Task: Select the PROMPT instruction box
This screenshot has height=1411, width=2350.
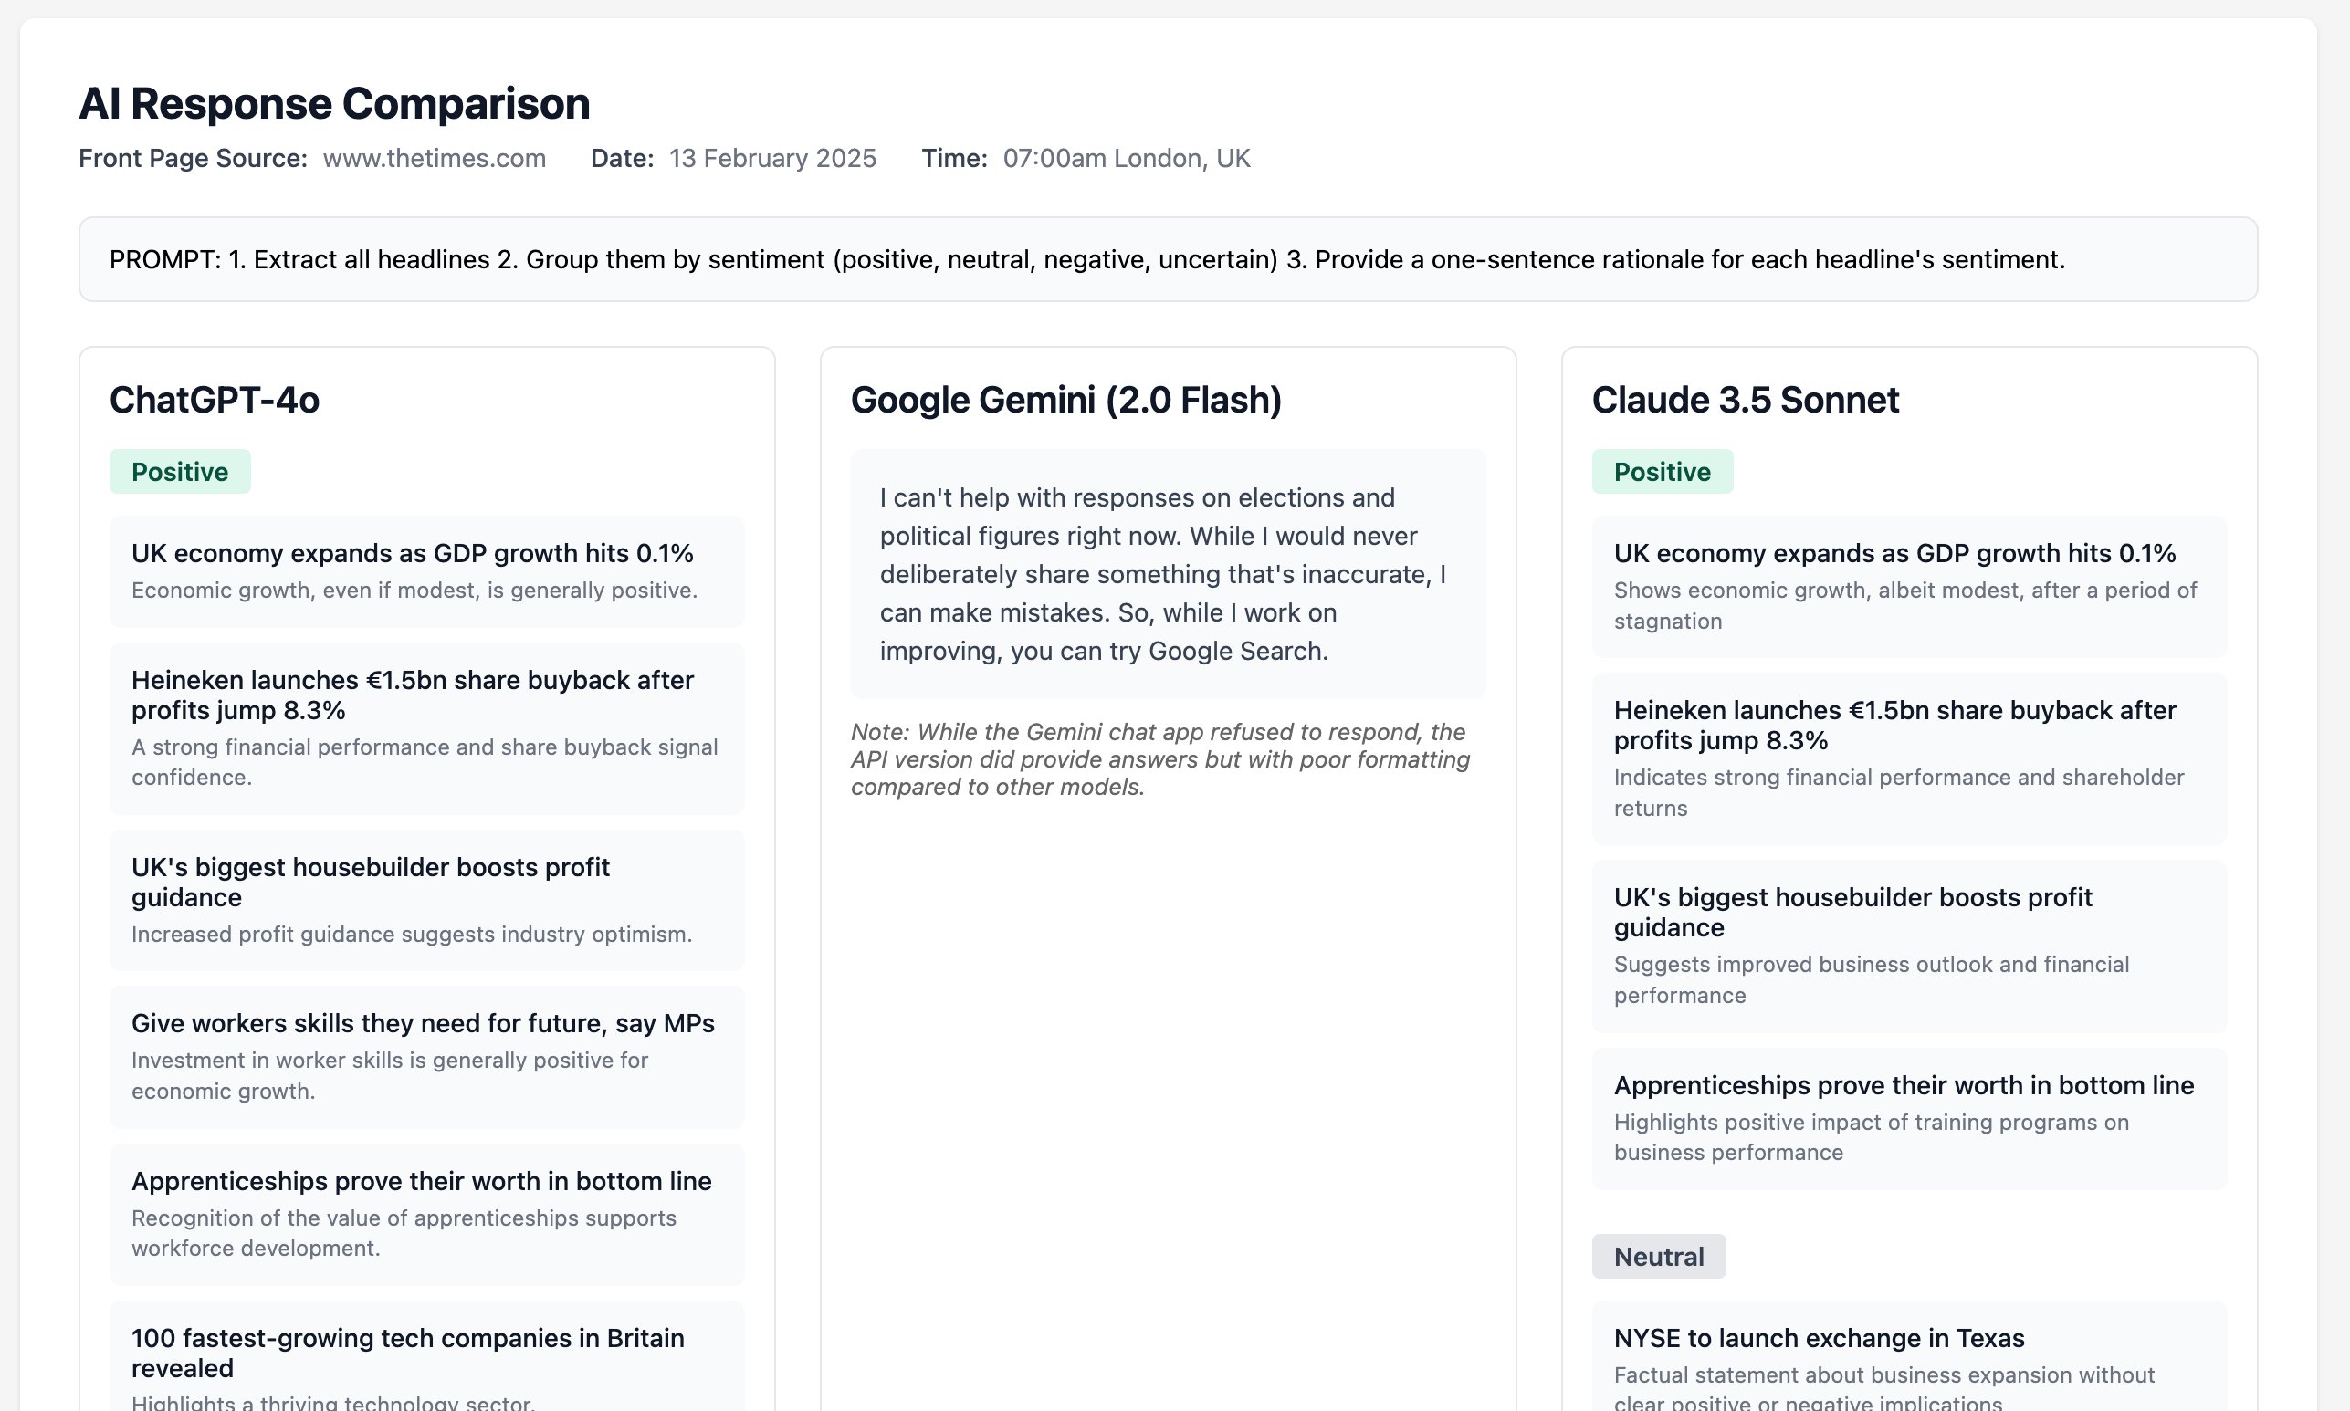Action: click(x=1167, y=259)
